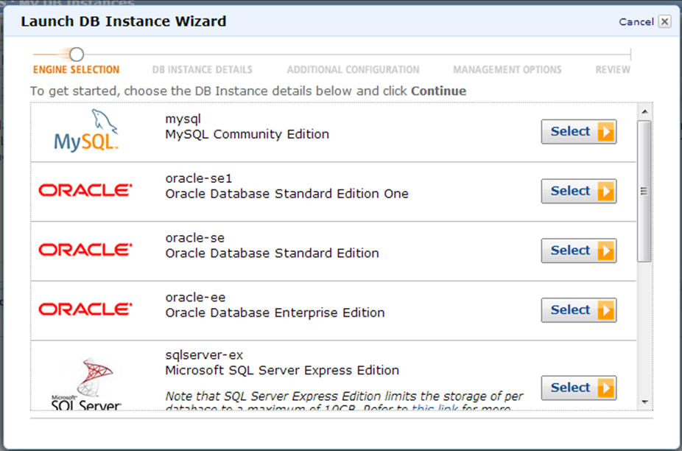Select SQL Server Express Edition engine

coord(578,388)
